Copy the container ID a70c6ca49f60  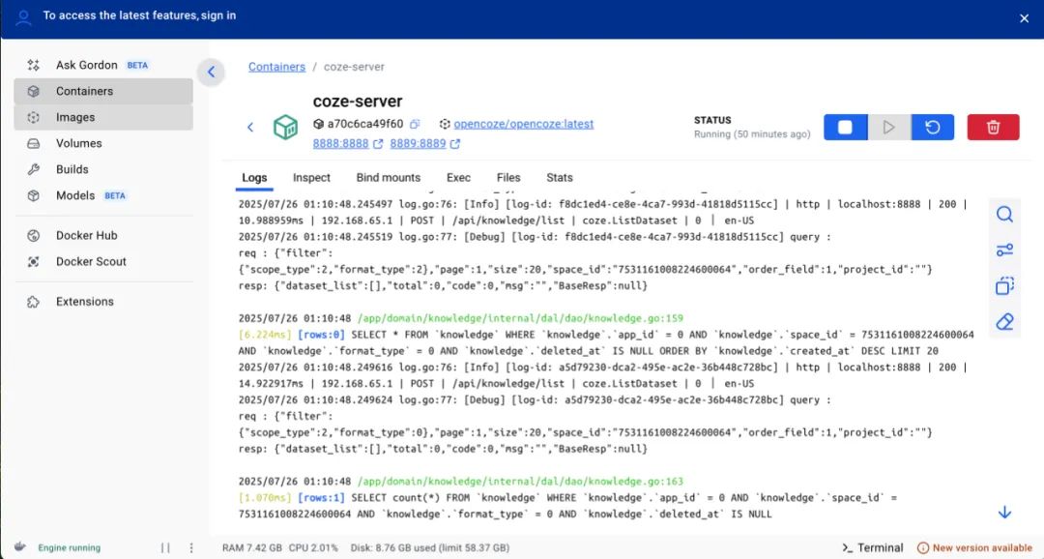pyautogui.click(x=415, y=124)
